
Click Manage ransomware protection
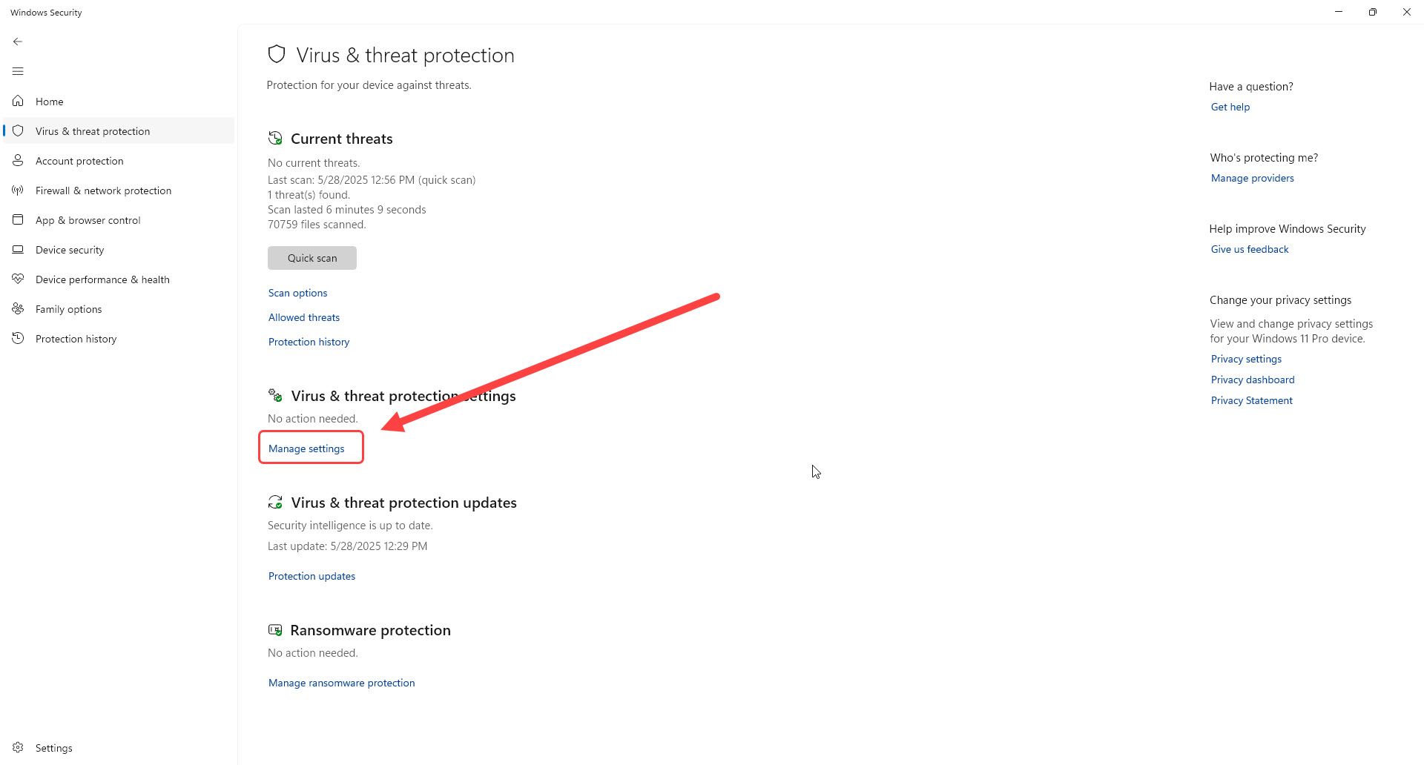point(341,683)
